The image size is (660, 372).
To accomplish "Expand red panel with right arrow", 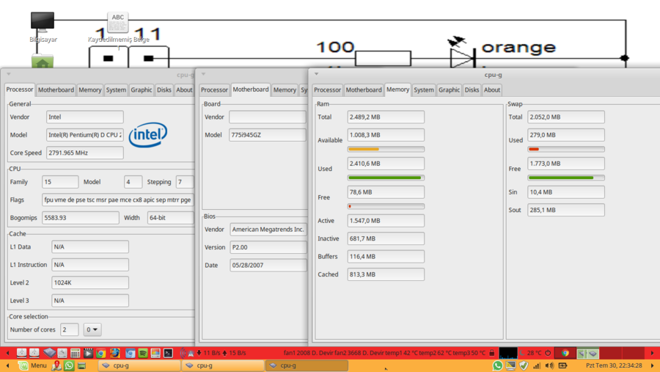I will coord(652,353).
